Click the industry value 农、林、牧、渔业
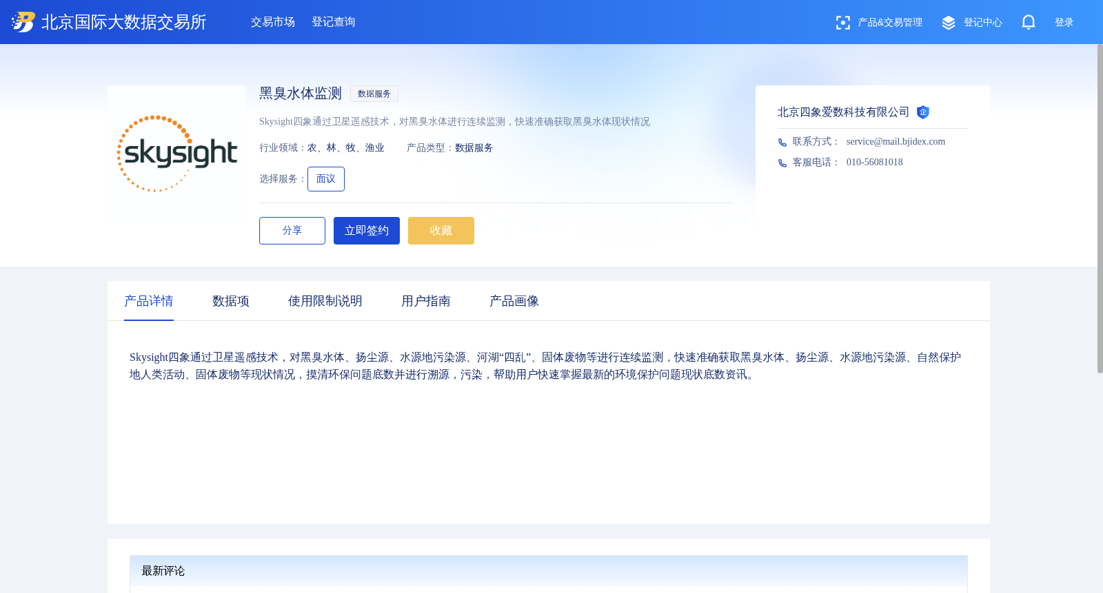 tap(346, 148)
